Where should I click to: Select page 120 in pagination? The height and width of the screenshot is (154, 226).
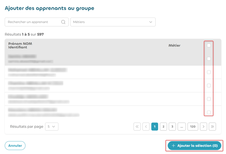pyautogui.click(x=193, y=126)
